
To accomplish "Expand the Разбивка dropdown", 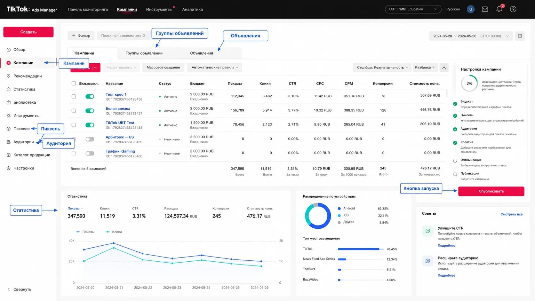I will (x=425, y=67).
